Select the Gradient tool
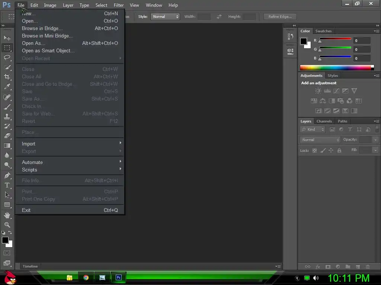This screenshot has height=285, width=381. click(x=7, y=145)
